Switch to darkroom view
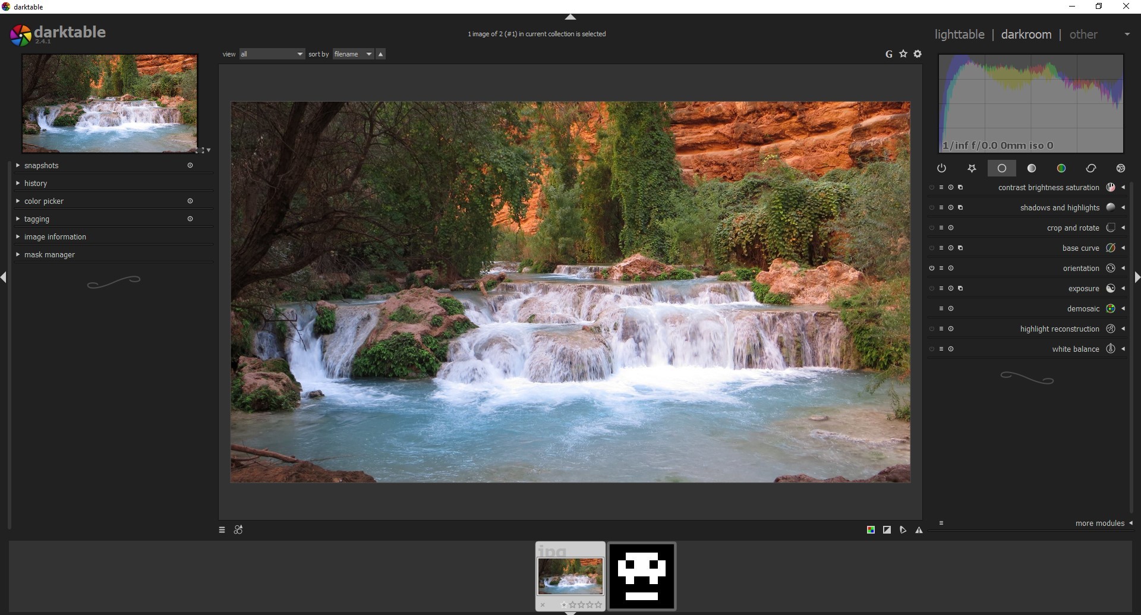1141x615 pixels. [1026, 34]
